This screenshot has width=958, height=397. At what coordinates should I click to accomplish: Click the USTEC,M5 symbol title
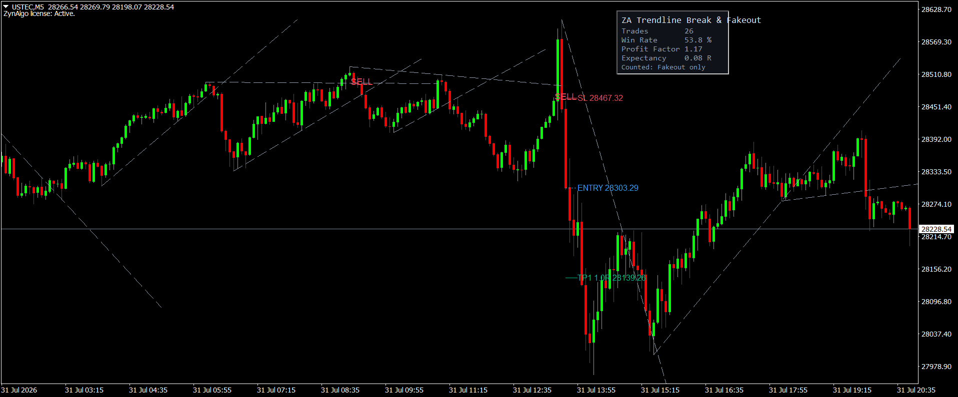coord(28,7)
